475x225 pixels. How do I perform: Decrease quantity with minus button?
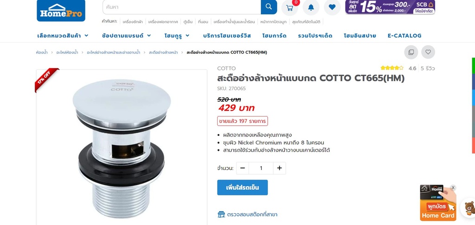242,168
